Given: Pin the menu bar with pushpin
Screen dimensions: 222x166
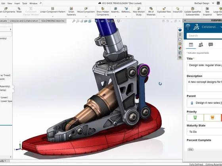Looking at the screenshot, I should click(x=40, y=3).
